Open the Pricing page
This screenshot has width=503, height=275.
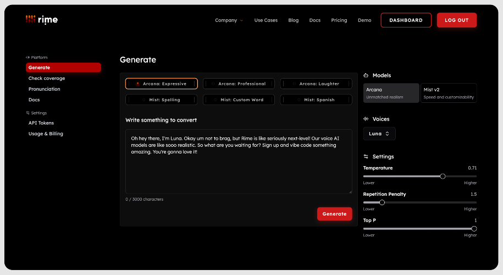[x=339, y=20]
